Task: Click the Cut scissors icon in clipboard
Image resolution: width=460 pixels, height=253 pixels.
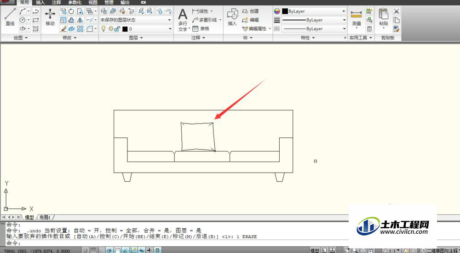Action: pyautogui.click(x=397, y=11)
